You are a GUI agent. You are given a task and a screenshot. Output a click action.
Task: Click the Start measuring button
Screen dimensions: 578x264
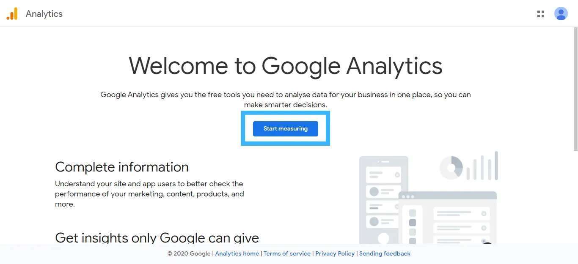click(x=286, y=129)
